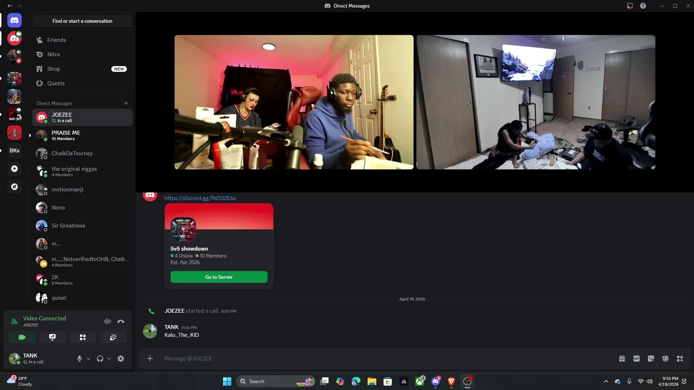Image resolution: width=694 pixels, height=390 pixels.
Task: Click Go to Server button
Action: [x=219, y=277]
